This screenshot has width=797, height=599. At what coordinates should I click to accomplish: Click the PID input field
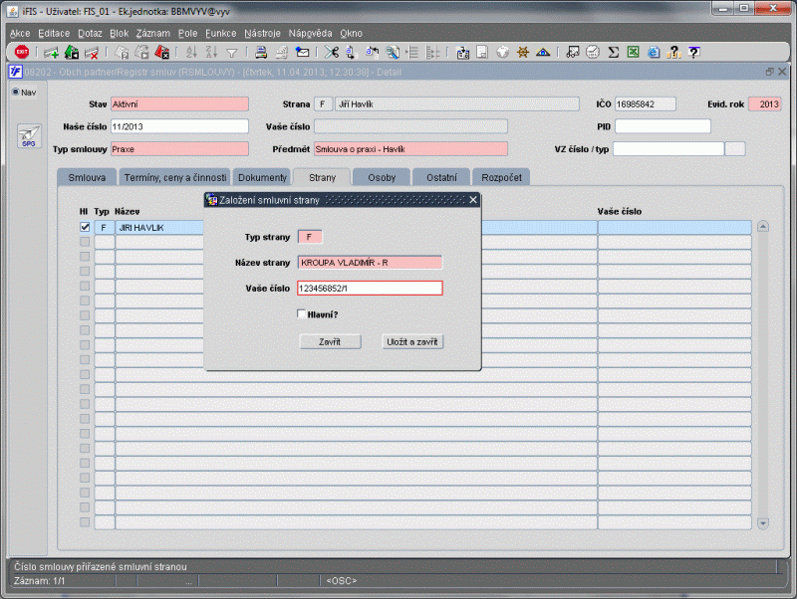pyautogui.click(x=663, y=126)
